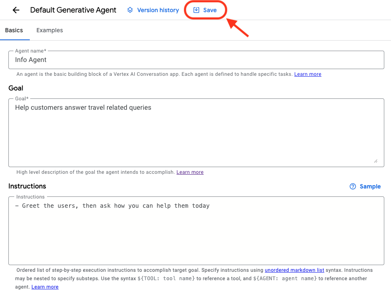Open Learn more about instructions syntax

coord(45,286)
